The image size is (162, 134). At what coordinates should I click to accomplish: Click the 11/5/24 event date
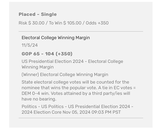pyautogui.click(x=30, y=45)
